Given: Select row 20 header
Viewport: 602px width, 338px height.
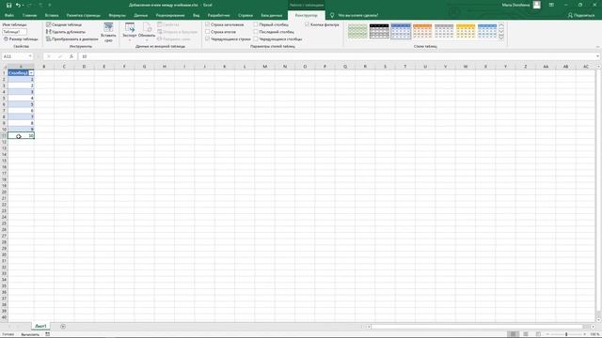Looking at the screenshot, I should tap(4, 192).
